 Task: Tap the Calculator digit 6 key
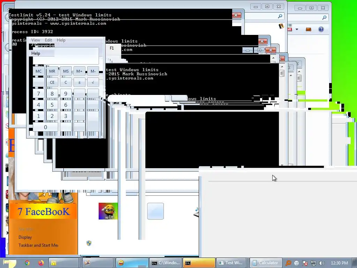pos(66,105)
